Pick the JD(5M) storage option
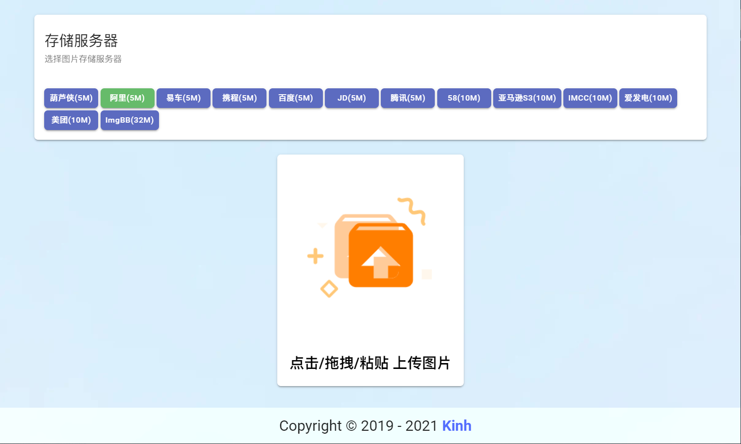Viewport: 741px width, 444px height. (351, 98)
